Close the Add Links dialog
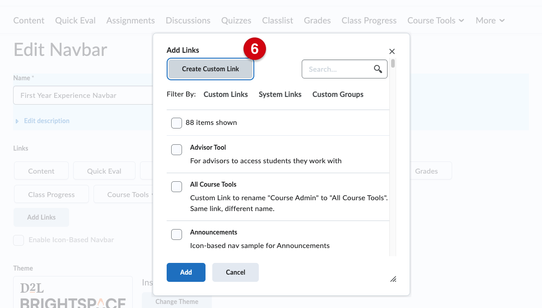This screenshot has height=308, width=542. coord(392,51)
